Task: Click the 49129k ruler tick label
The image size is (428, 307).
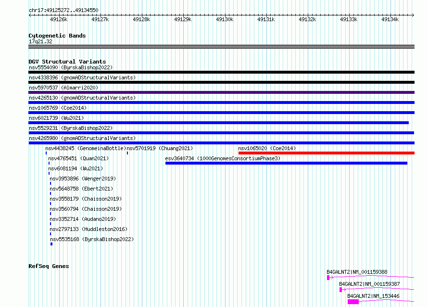Action: pos(183,19)
